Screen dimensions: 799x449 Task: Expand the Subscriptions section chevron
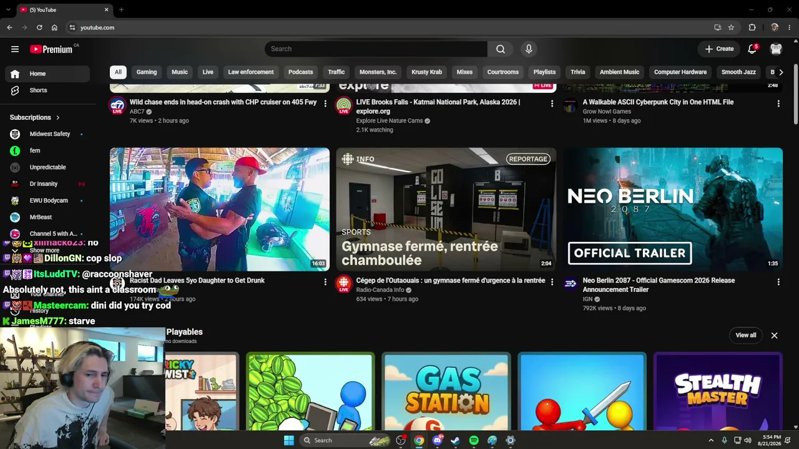click(x=58, y=117)
